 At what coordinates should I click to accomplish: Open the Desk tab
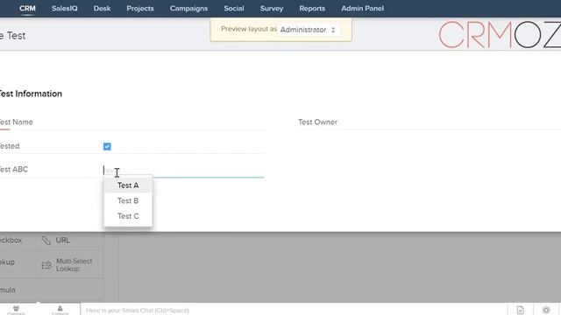point(102,8)
